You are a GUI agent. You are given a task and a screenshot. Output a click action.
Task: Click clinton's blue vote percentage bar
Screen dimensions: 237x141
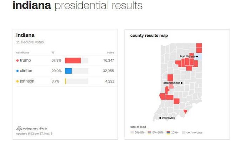click(x=68, y=71)
